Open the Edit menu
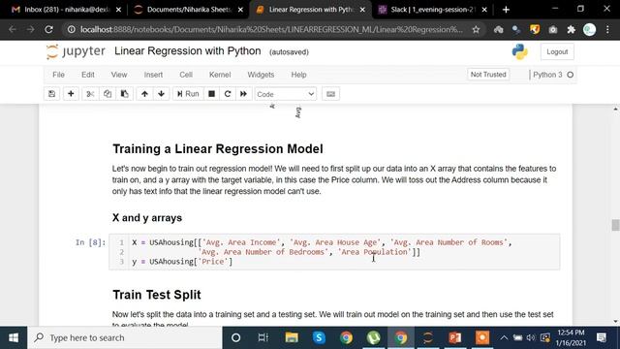 pos(88,75)
